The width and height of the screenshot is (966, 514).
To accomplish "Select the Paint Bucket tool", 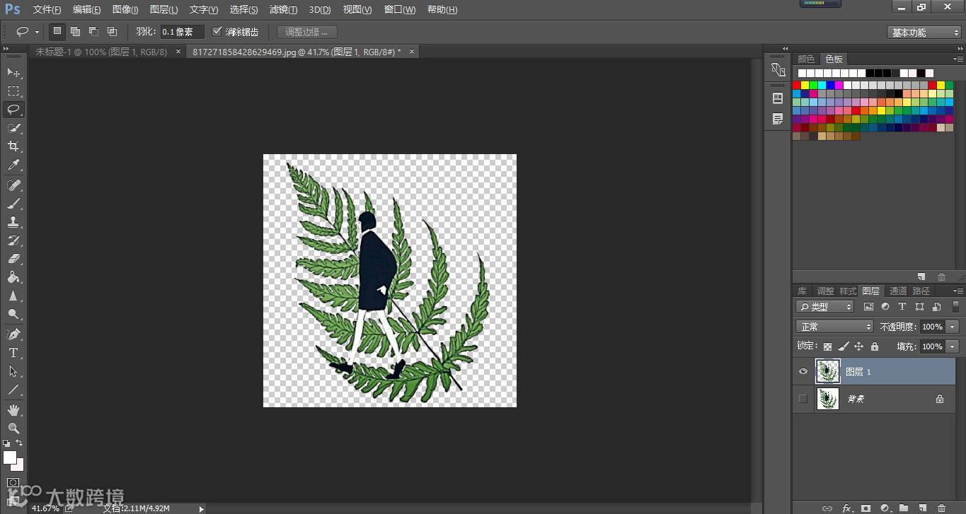I will (x=13, y=277).
